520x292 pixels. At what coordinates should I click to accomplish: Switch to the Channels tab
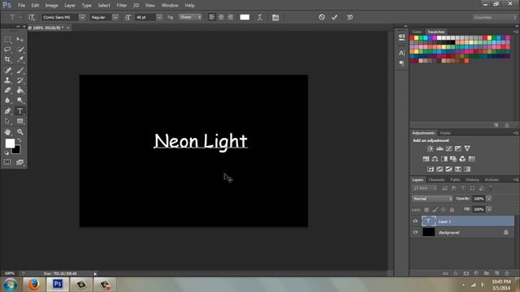coord(436,180)
